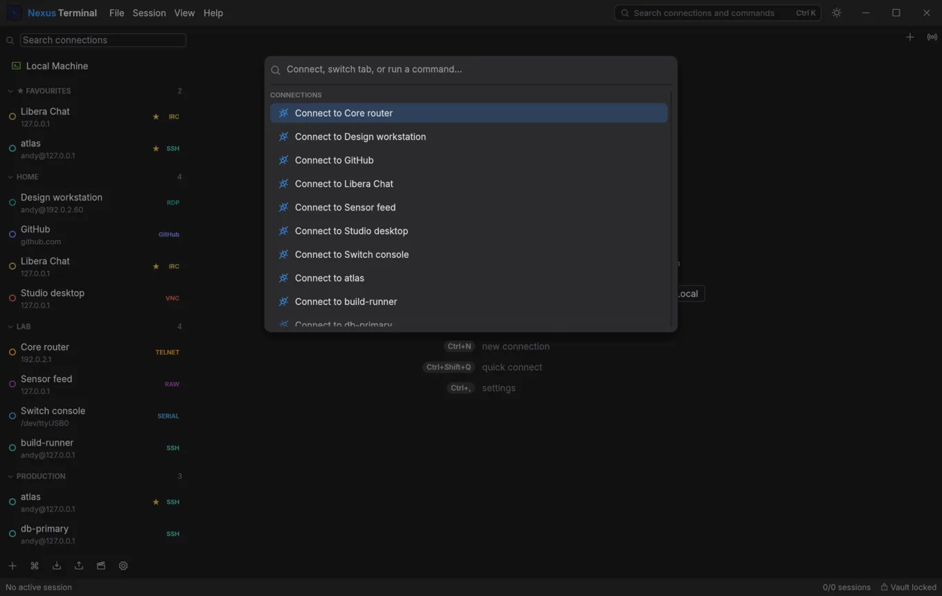
Task: Open the View menu
Action: click(184, 13)
